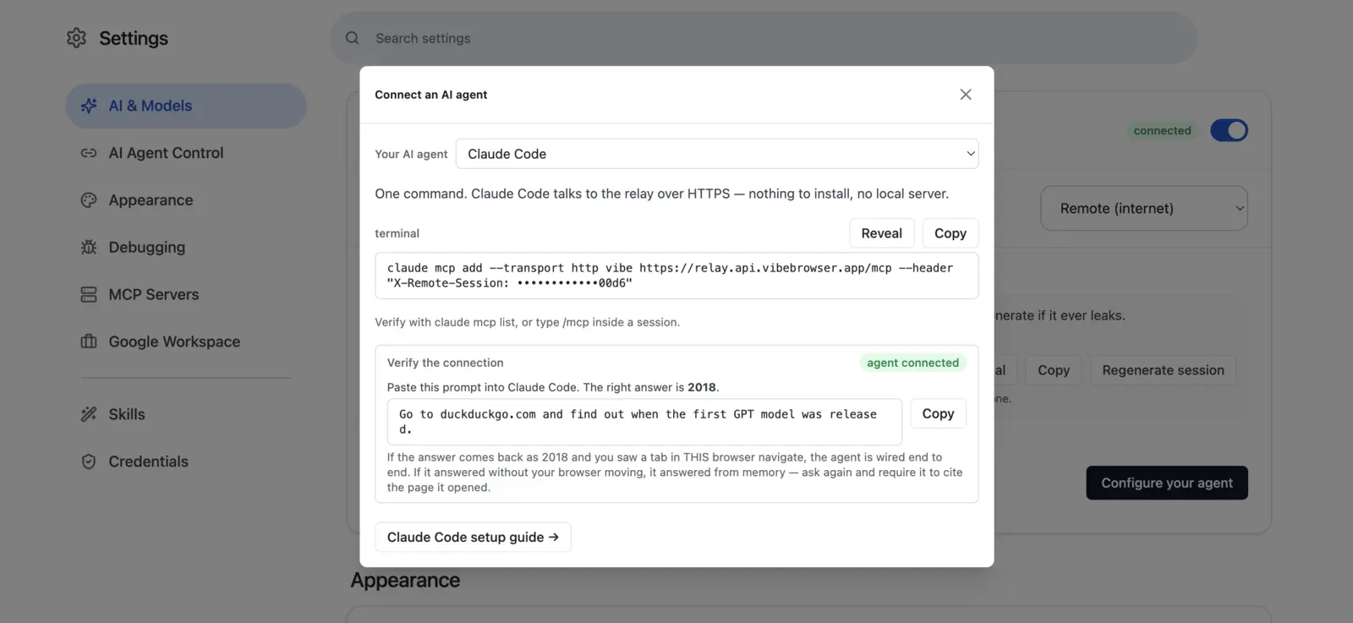Close the Connect an AI agent dialog
The width and height of the screenshot is (1353, 623).
(966, 95)
